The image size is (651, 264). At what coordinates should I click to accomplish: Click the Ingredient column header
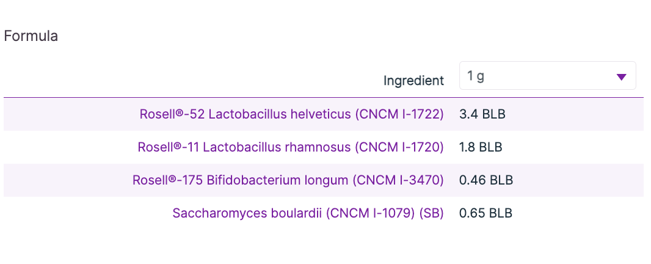point(413,80)
